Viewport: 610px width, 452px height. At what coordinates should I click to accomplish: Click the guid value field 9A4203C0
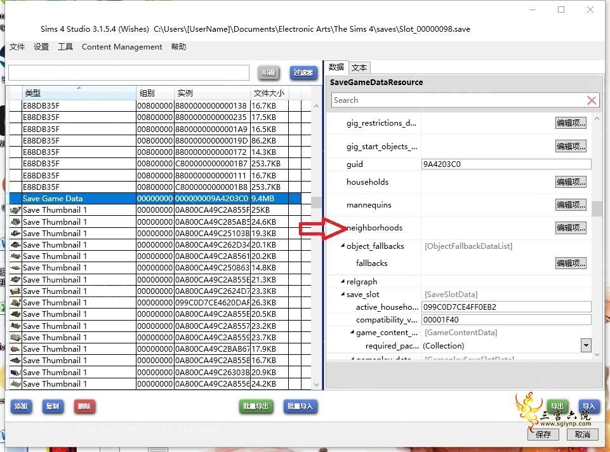506,164
